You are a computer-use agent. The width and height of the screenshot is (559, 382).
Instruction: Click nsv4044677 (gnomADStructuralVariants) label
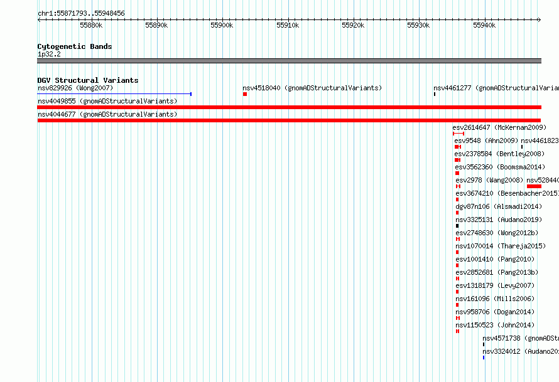pos(107,114)
